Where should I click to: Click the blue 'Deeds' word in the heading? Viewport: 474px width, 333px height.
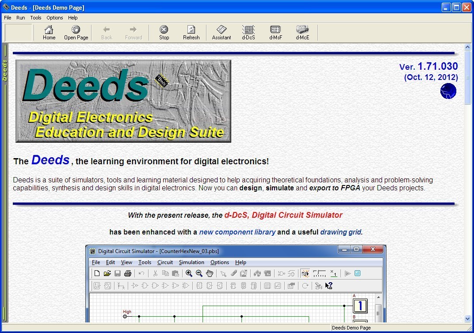point(50,160)
